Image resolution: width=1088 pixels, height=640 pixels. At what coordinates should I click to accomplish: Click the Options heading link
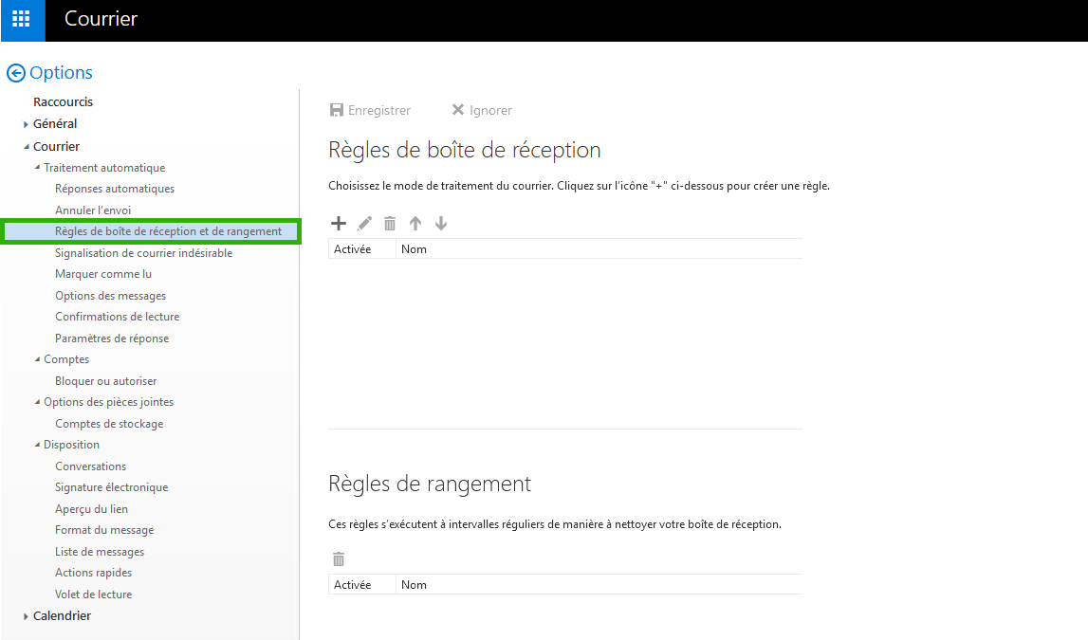(61, 73)
